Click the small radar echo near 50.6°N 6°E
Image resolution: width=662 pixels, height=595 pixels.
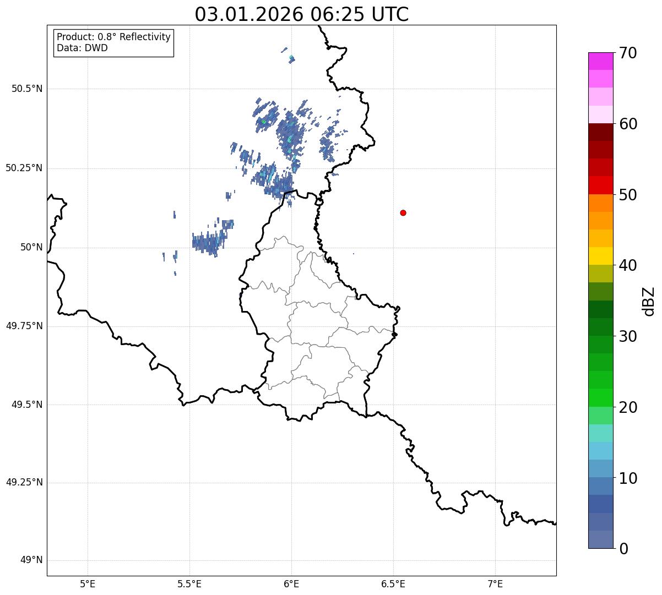tap(291, 58)
